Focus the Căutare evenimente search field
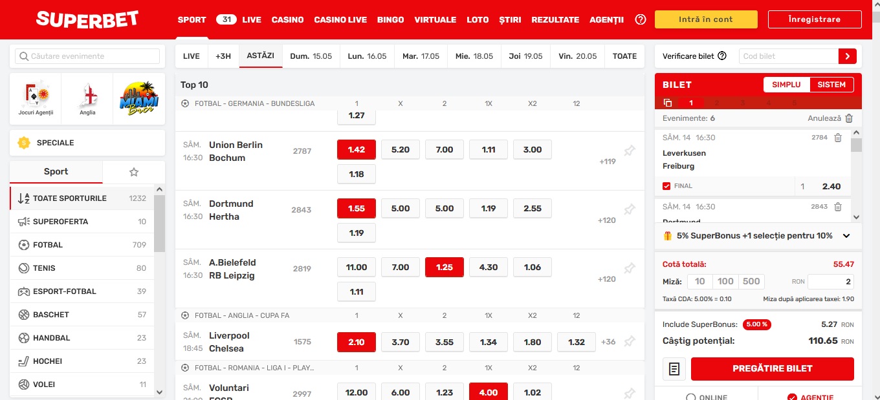 point(87,56)
